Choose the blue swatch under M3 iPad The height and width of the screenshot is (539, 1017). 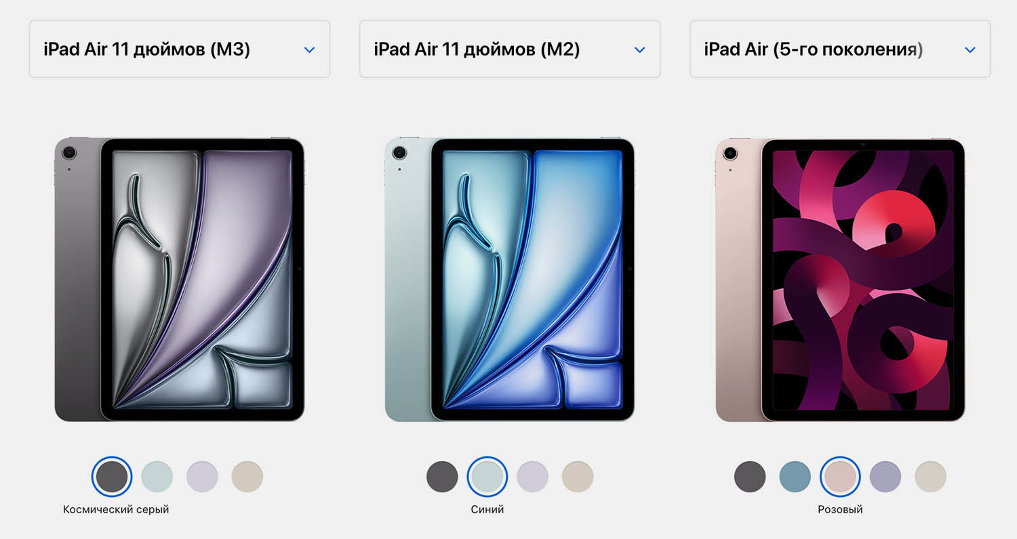point(157,477)
